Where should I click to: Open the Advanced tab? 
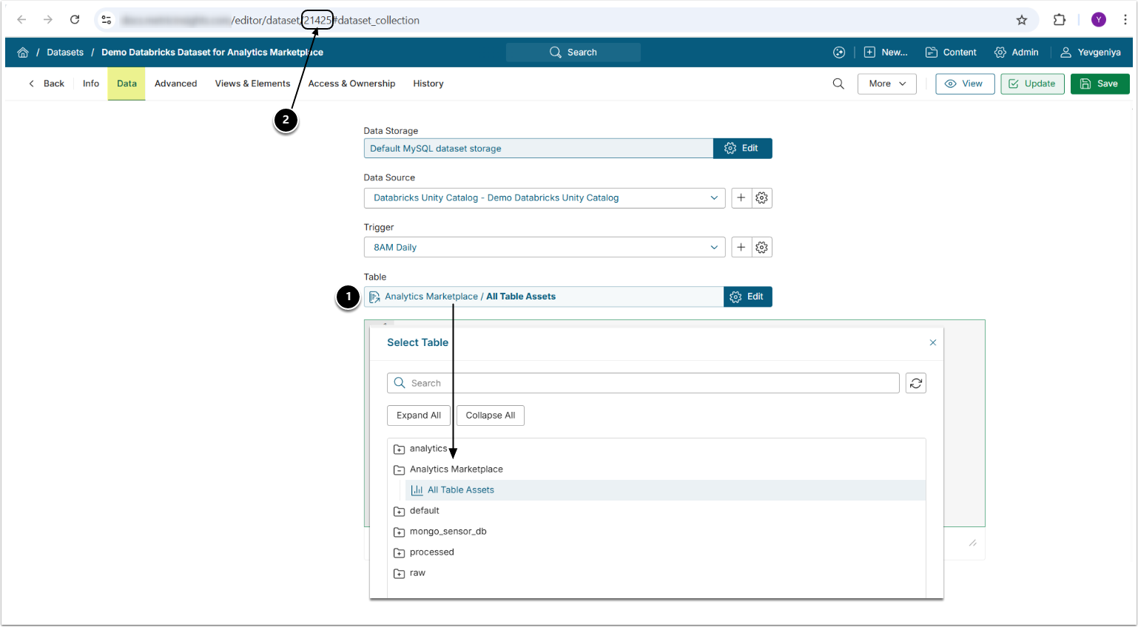(176, 84)
